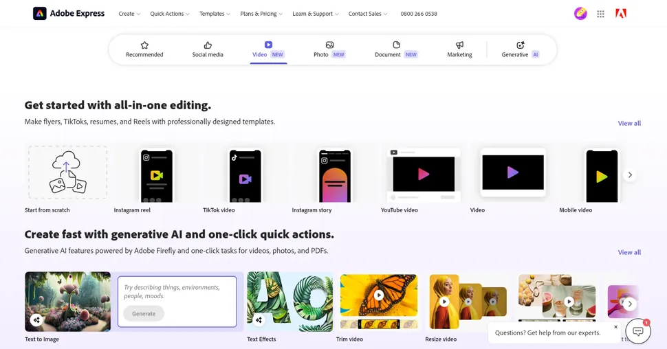Click the Adobe Express logo icon

click(40, 14)
